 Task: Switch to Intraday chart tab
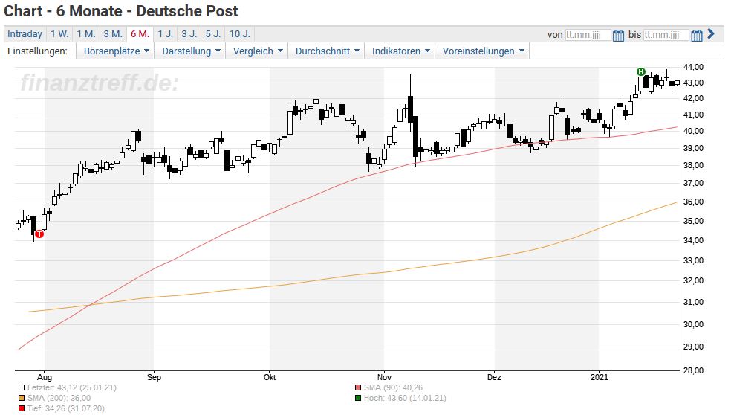pyautogui.click(x=25, y=34)
